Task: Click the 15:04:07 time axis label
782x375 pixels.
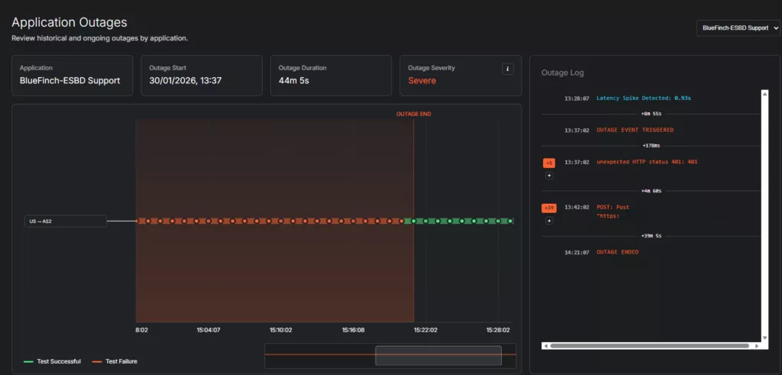Action: tap(208, 330)
